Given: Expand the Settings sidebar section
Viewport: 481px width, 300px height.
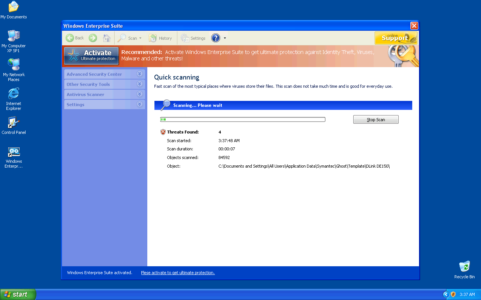Looking at the screenshot, I should click(139, 105).
